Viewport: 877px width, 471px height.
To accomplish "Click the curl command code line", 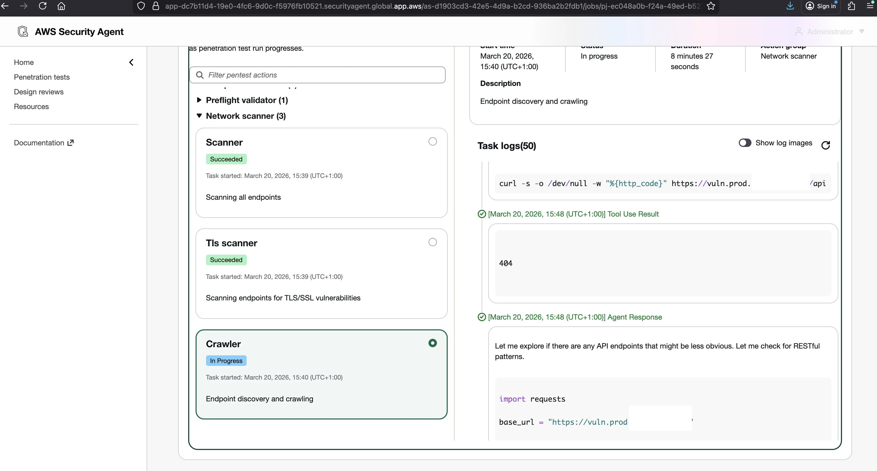I will pyautogui.click(x=662, y=184).
